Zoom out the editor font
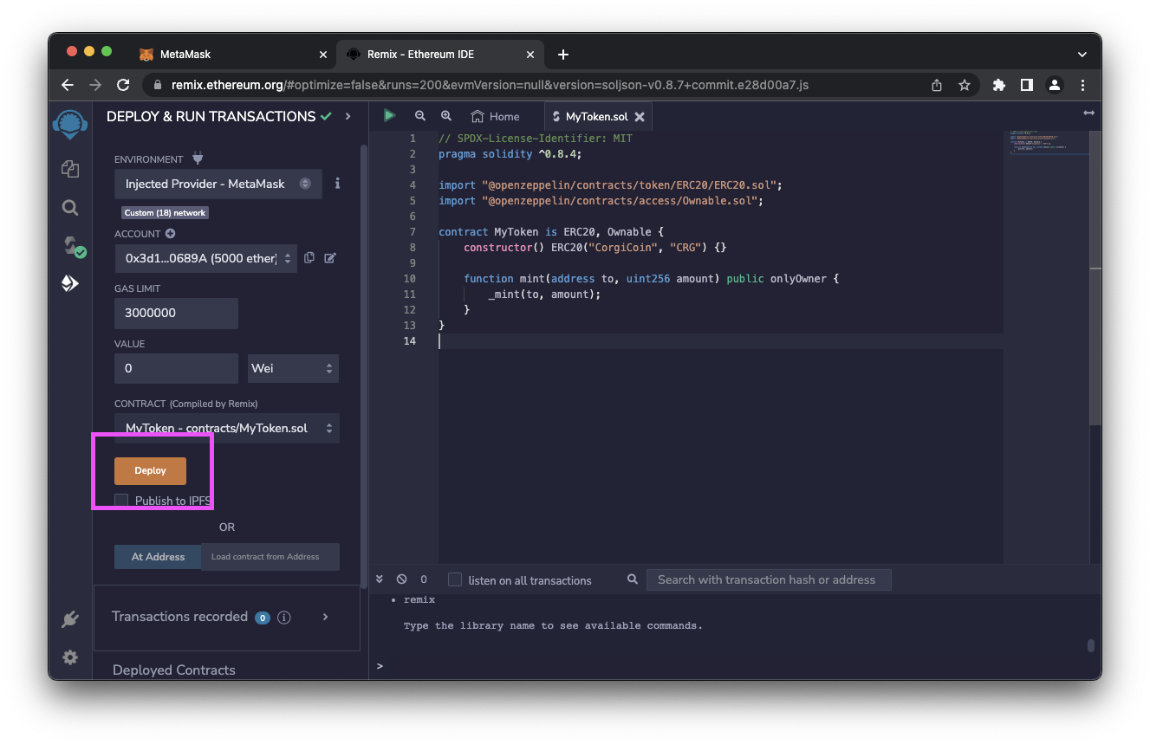The image size is (1150, 744). [x=420, y=115]
